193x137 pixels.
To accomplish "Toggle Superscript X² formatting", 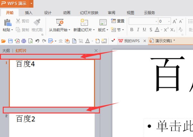I will [x=166, y=30].
